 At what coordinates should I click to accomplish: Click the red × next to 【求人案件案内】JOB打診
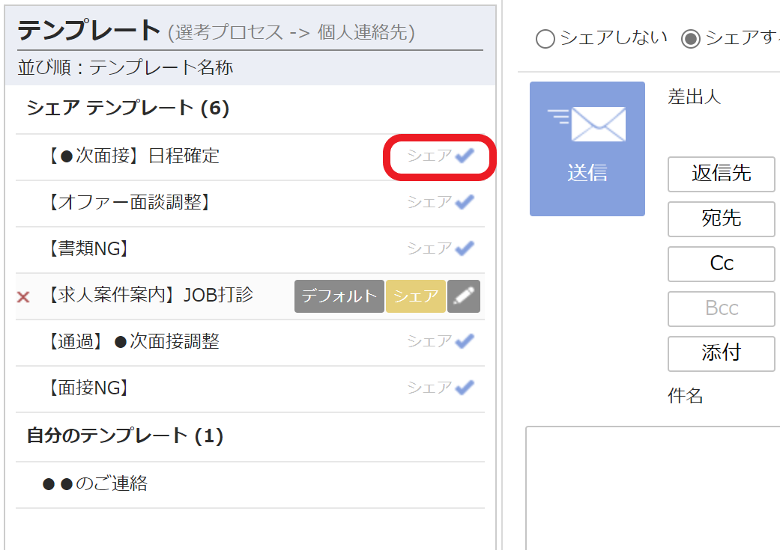pos(22,296)
